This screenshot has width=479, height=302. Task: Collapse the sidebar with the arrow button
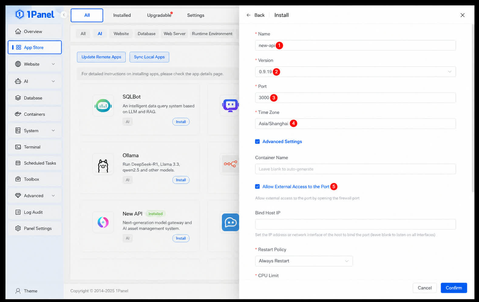pyautogui.click(x=64, y=15)
